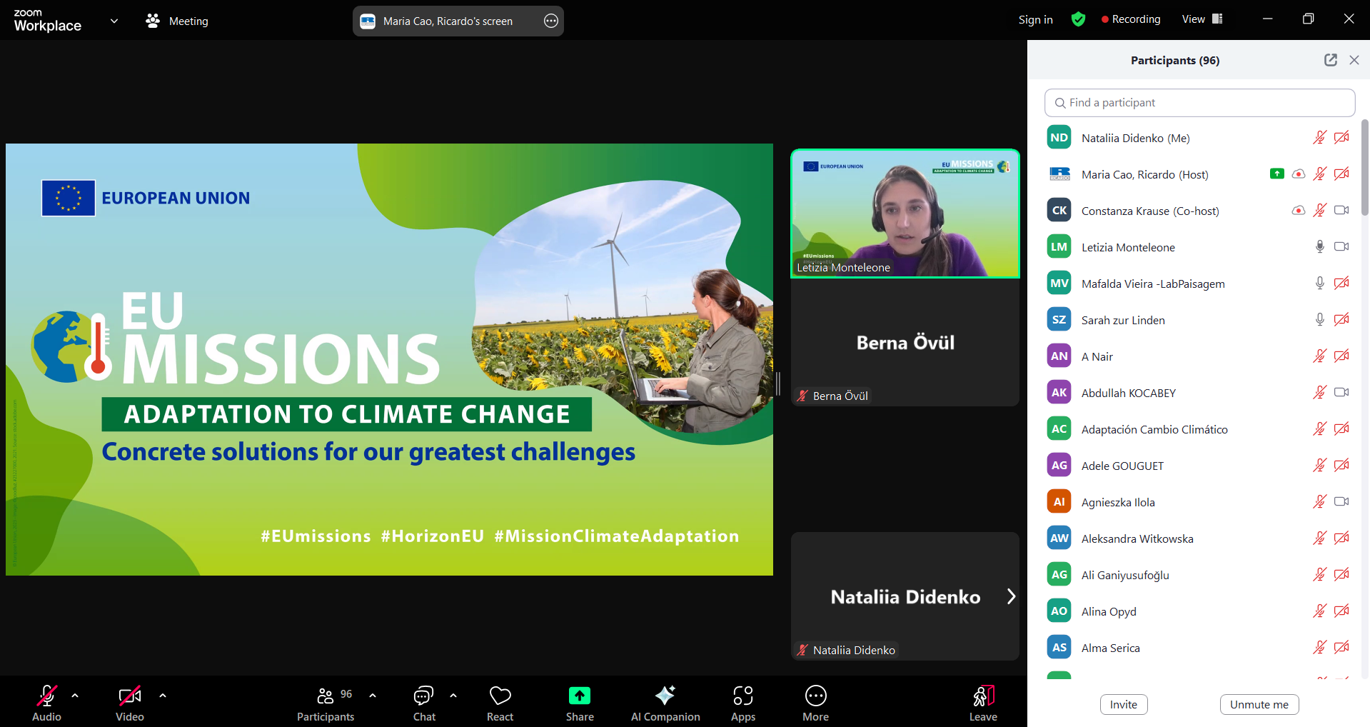Click Abdullah KOCABEY's camera icon
This screenshot has height=727, width=1370.
point(1341,392)
